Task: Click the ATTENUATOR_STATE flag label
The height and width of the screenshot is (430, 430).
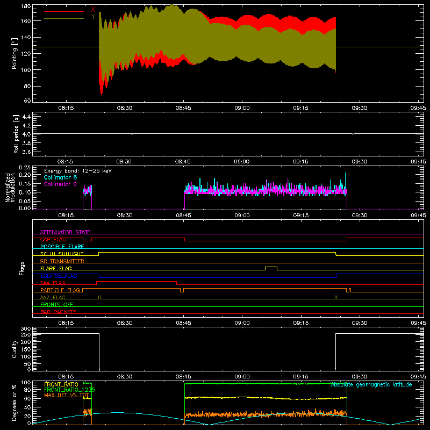Action: pos(65,232)
